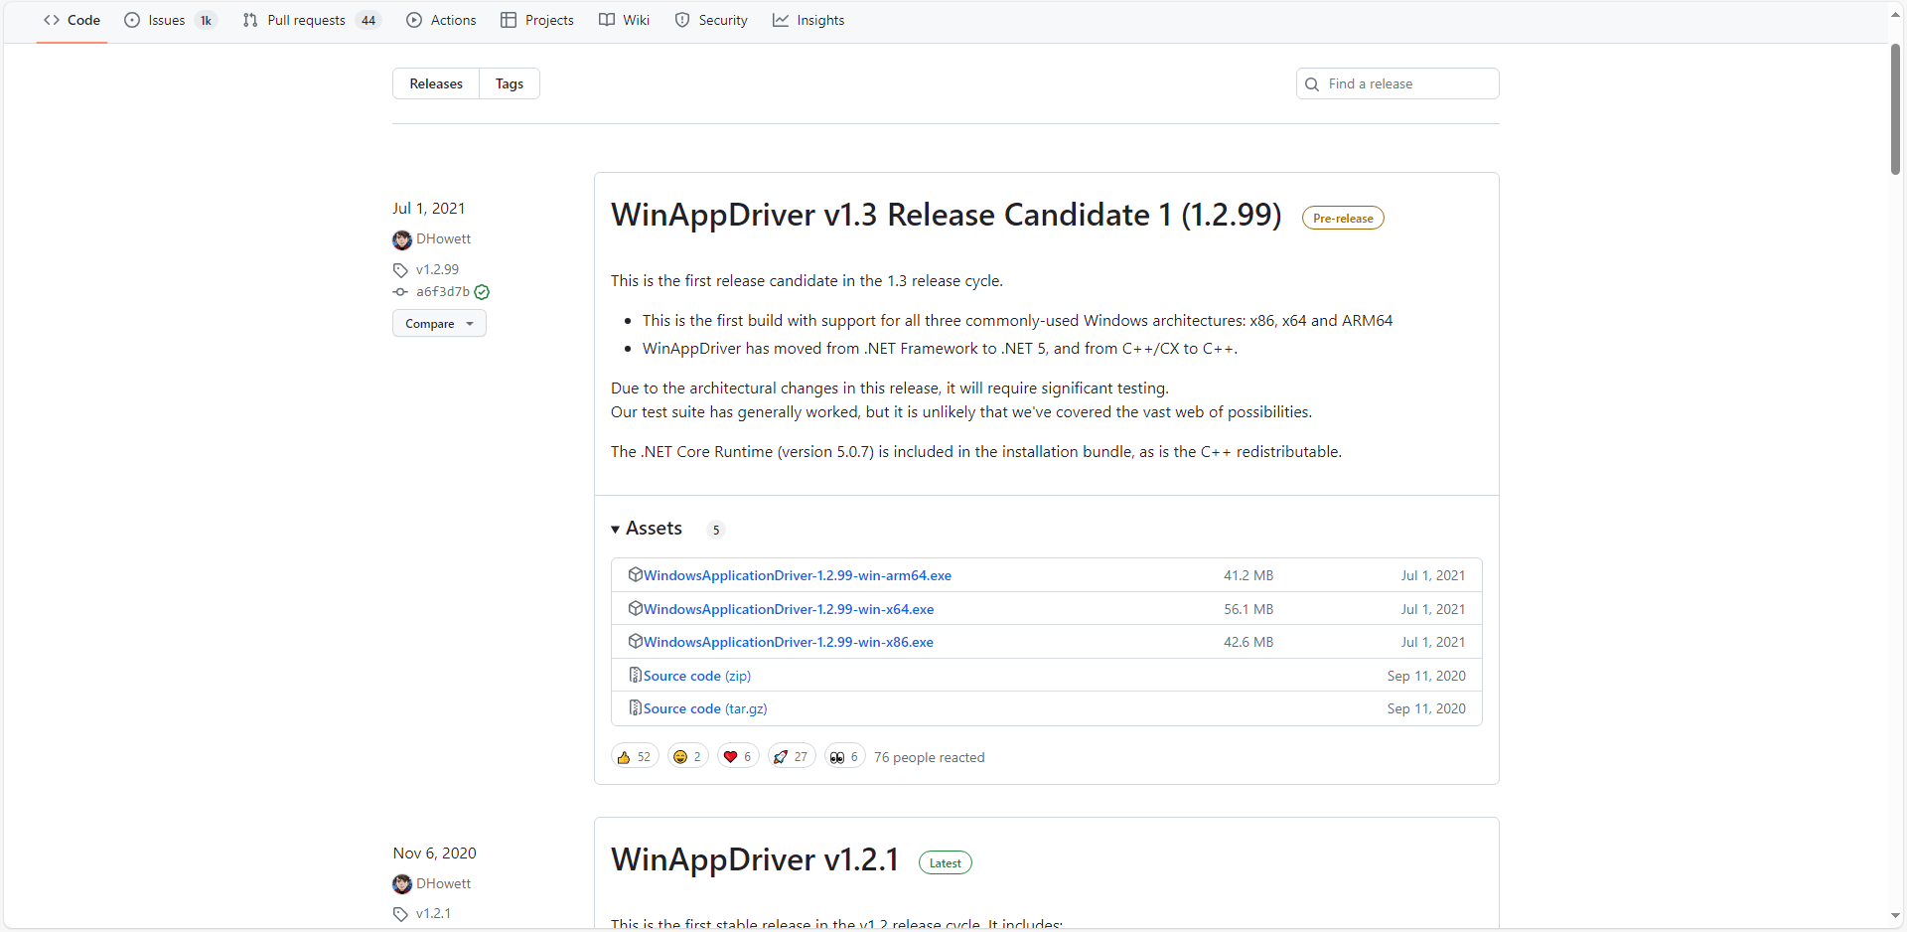Click the Insights graph icon
The image size is (1907, 932).
tap(781, 20)
